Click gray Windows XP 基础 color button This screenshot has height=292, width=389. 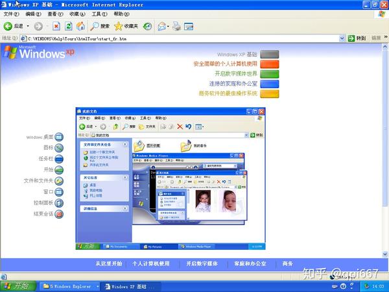click(x=270, y=54)
